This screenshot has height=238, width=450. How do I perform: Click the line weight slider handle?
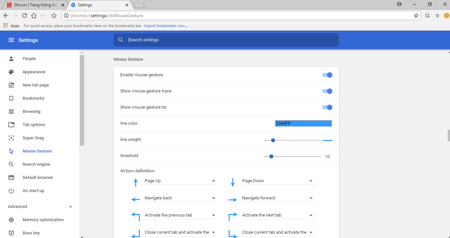point(273,140)
